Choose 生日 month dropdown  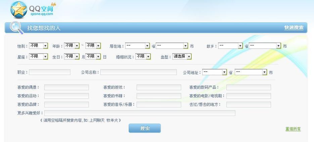(x=72, y=57)
